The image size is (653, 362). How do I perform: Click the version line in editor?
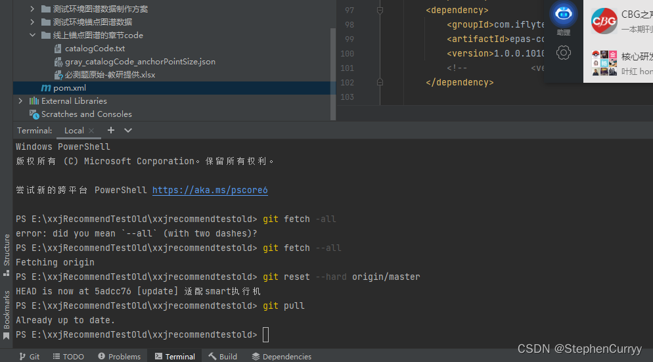point(495,54)
